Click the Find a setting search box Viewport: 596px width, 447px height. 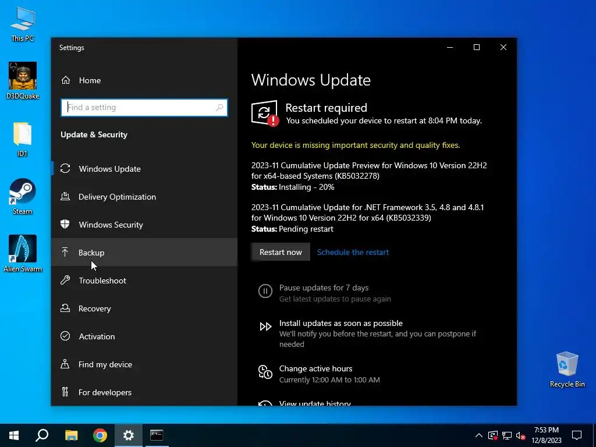click(x=144, y=108)
